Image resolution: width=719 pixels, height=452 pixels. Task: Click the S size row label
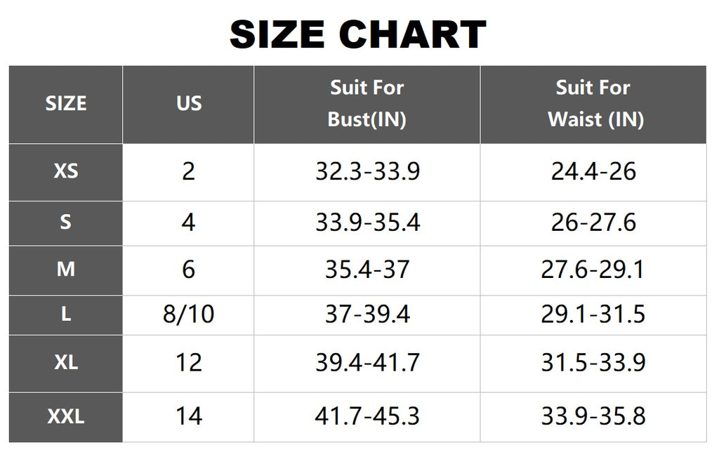coord(66,222)
